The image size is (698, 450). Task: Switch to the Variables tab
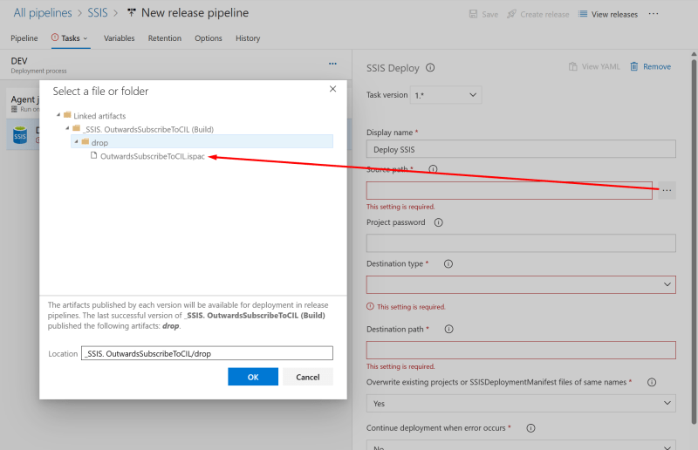(x=119, y=38)
